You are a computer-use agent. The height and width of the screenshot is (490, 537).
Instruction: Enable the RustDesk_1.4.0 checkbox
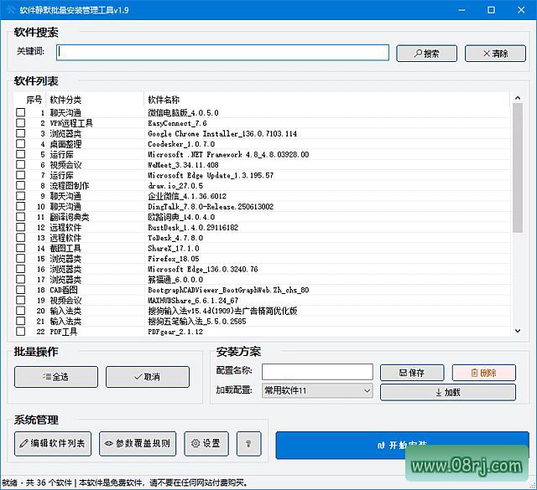coord(21,227)
